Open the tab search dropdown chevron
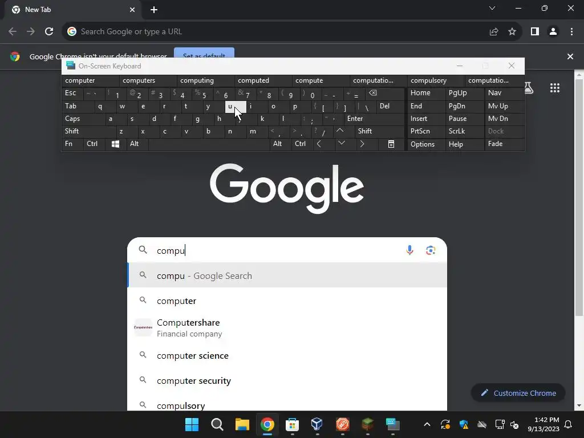This screenshot has height=438, width=584. point(492,8)
